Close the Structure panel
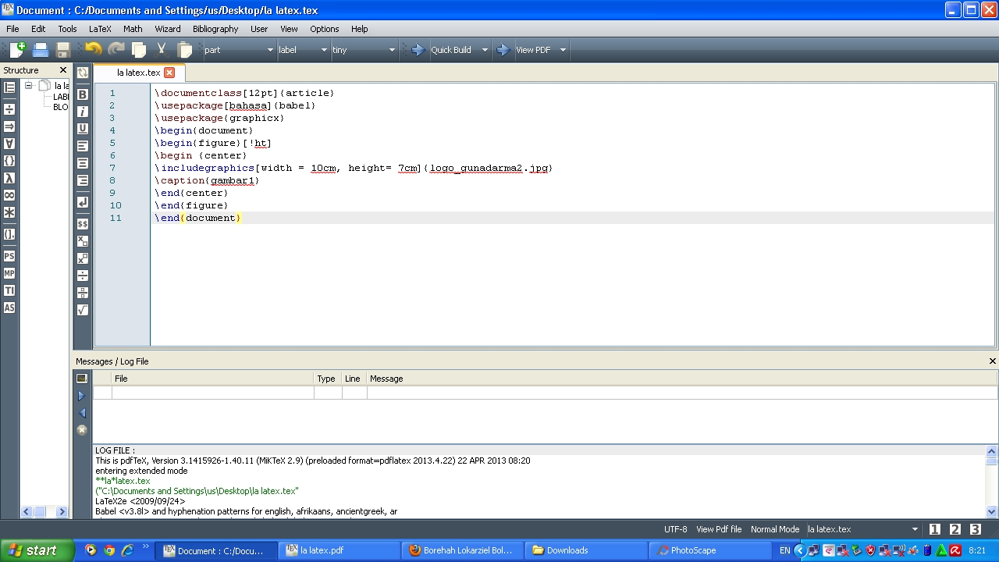The height and width of the screenshot is (562, 999). click(63, 70)
